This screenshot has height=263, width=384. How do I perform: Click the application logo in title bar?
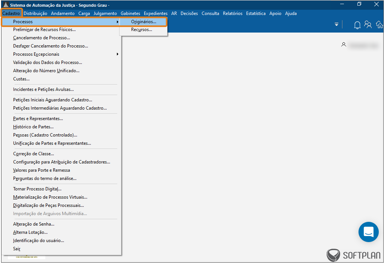6,5
